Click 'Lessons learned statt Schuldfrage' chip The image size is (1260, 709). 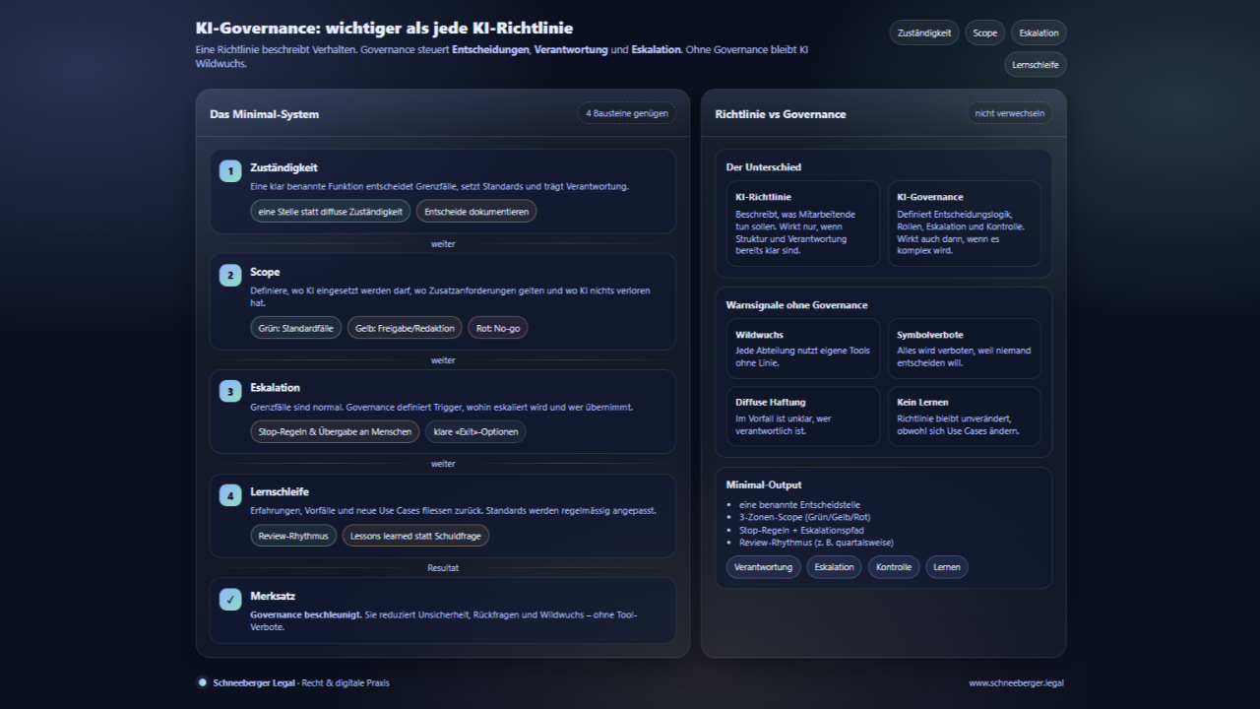coord(415,536)
